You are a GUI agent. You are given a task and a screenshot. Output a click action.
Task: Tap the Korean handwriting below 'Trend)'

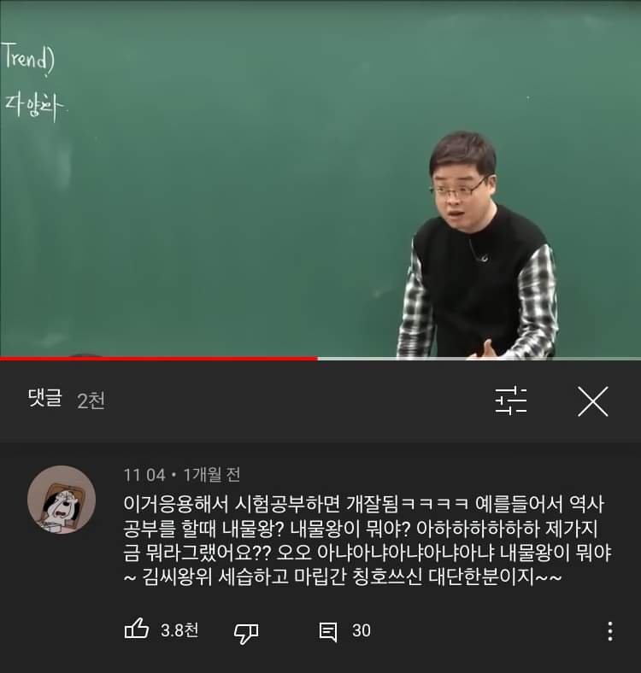click(34, 108)
